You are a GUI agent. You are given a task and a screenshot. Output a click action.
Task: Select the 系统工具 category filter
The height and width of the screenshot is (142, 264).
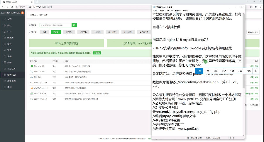pos(83,32)
